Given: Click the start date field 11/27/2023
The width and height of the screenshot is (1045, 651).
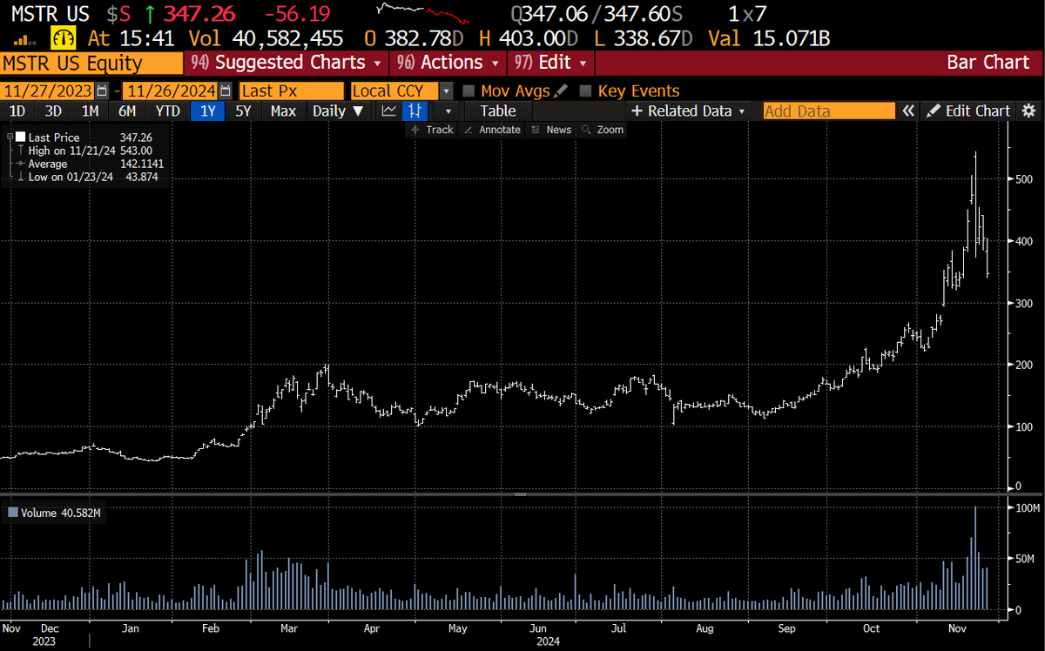Looking at the screenshot, I should click(x=49, y=91).
